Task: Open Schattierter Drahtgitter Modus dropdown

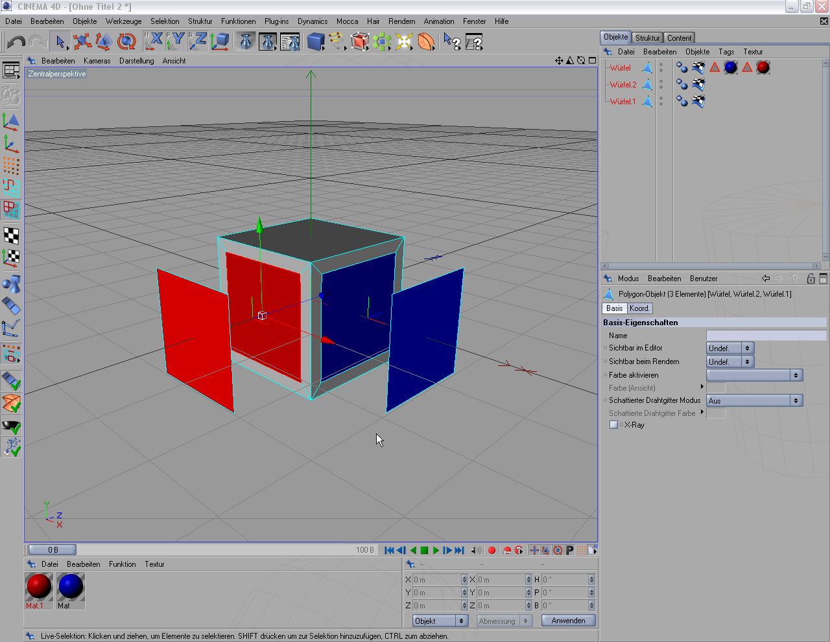Action: 754,401
